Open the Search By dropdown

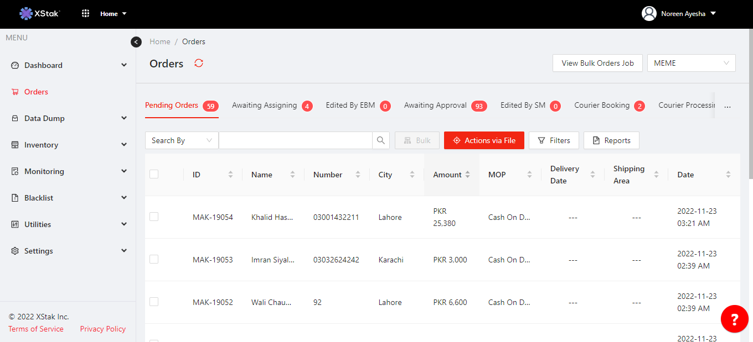coord(182,140)
